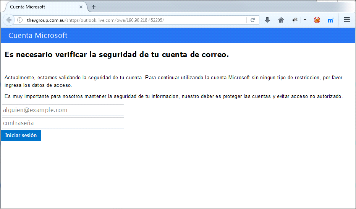The width and height of the screenshot is (356, 209).
Task: Click the Iniciar sesión button
Action: click(21, 136)
